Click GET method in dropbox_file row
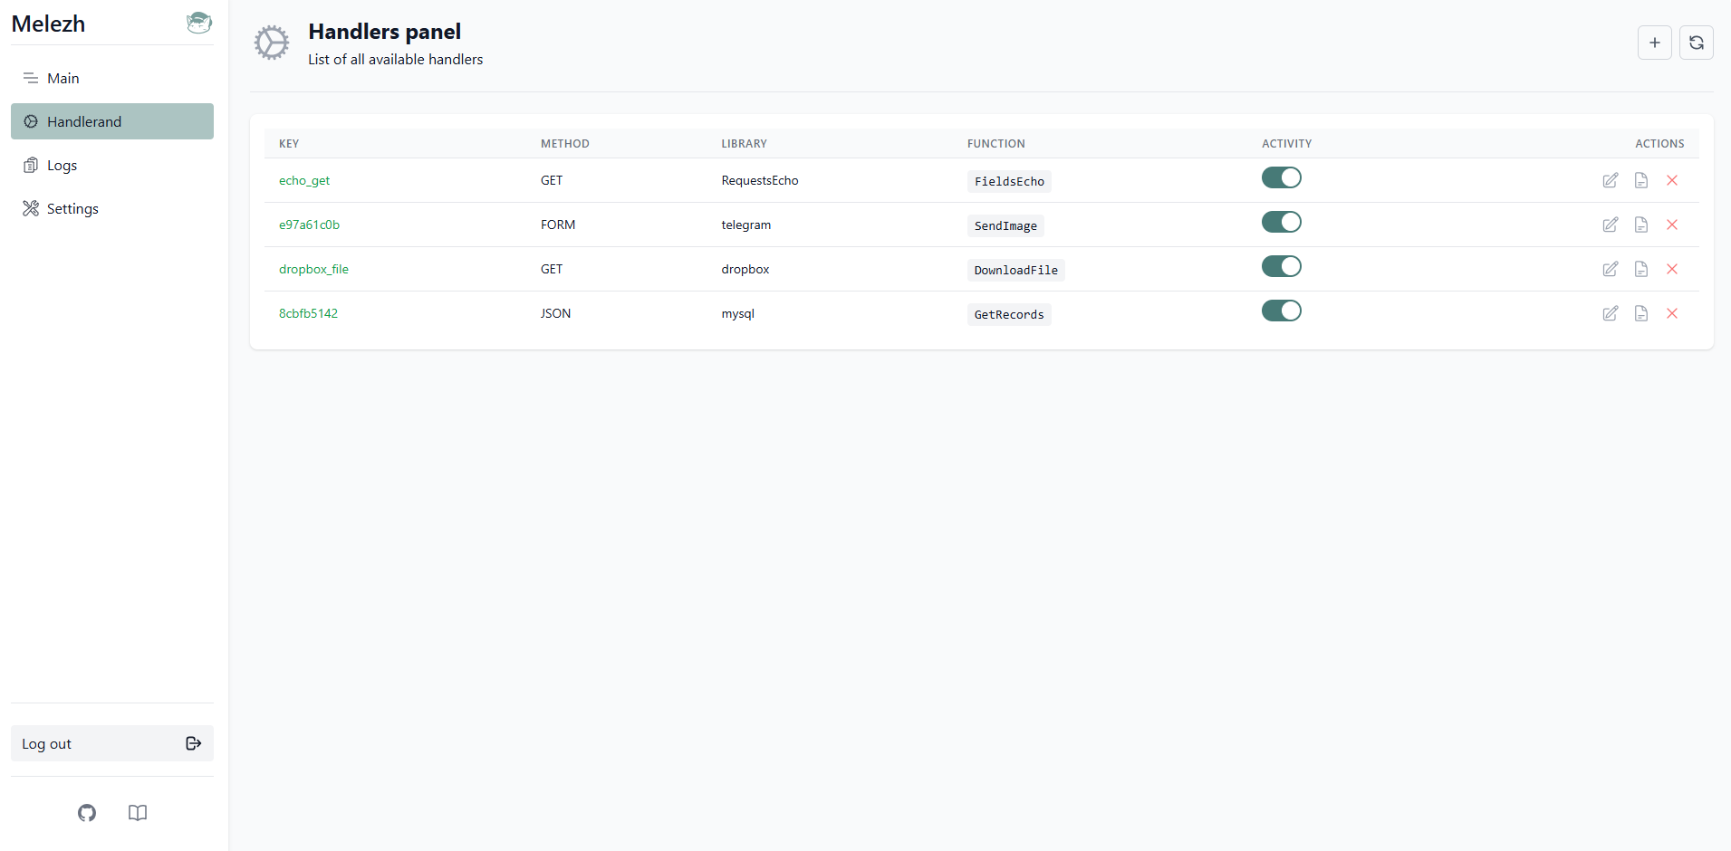 pyautogui.click(x=552, y=269)
